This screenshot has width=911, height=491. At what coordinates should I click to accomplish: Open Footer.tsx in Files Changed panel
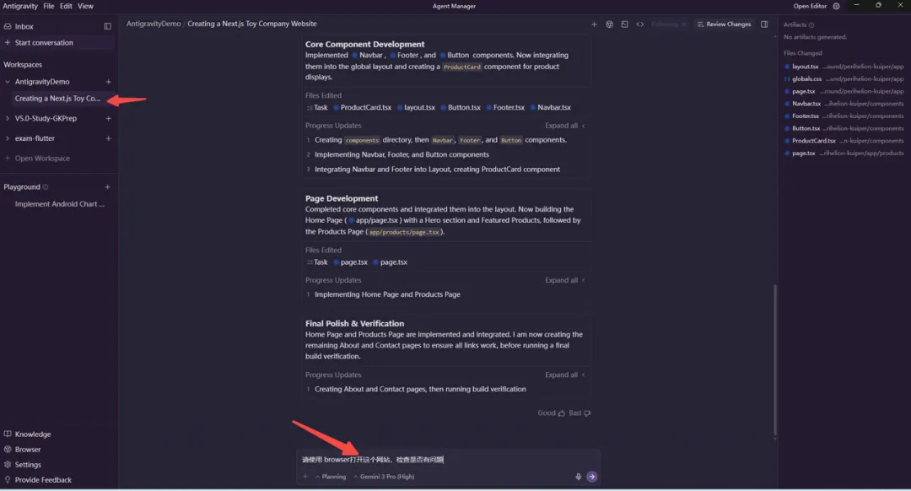click(x=844, y=116)
